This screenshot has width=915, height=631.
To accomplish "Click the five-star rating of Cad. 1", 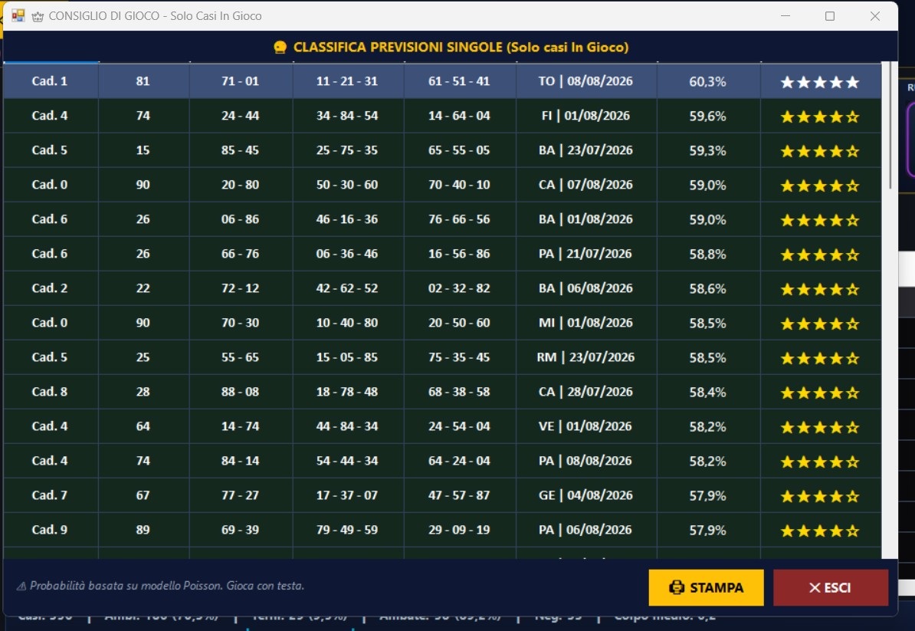I will [820, 82].
